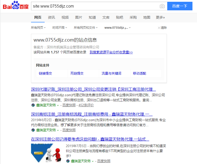Switch to the 视频 tab
This screenshot has width=197, height=164.
(x=65, y=17)
